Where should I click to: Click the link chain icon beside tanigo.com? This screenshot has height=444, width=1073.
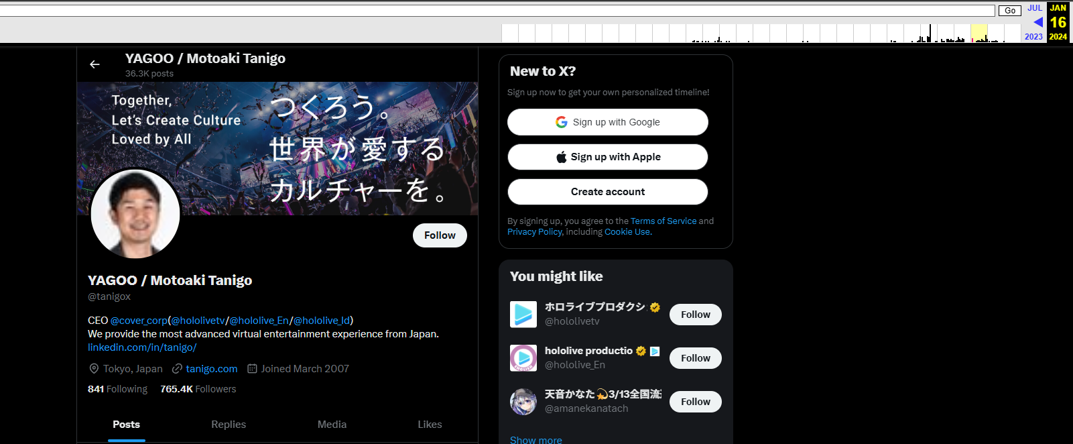177,369
